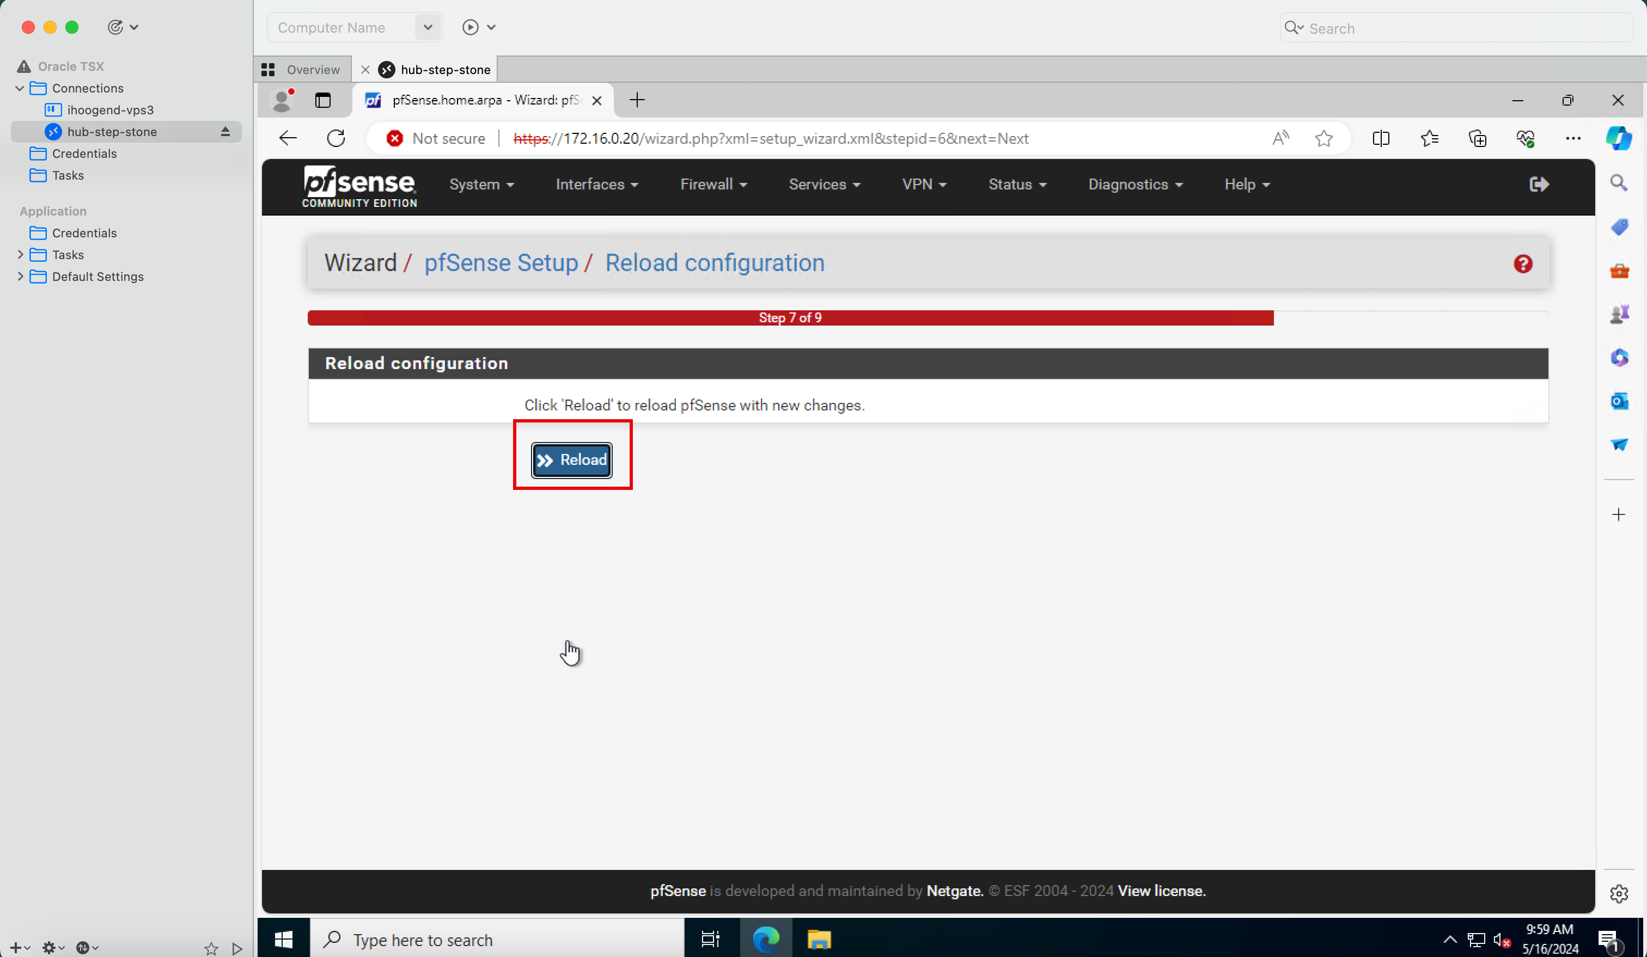Click the Step 7 of 9 progress bar
The height and width of the screenshot is (957, 1647).
pyautogui.click(x=790, y=318)
